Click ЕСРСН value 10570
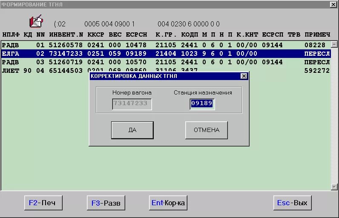 point(136,62)
